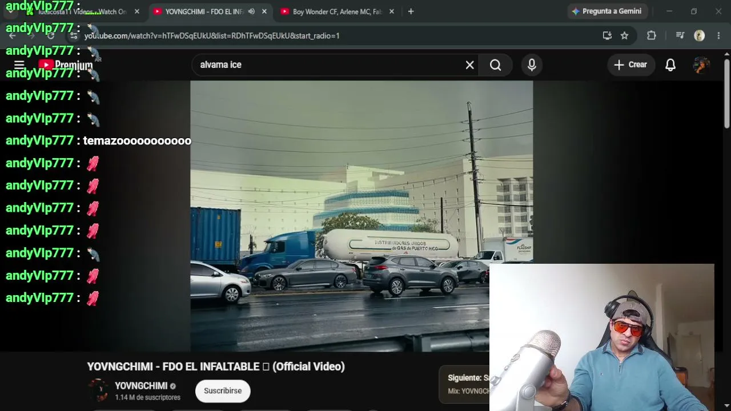This screenshot has width=731, height=411.
Task: Close the Boy Wonder CF tab
Action: coord(391,11)
